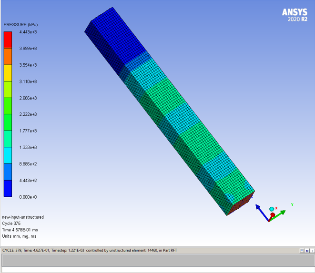The height and width of the screenshot is (273, 315).
Task: Click the 1.777e+3 legend value
Action: [28, 131]
